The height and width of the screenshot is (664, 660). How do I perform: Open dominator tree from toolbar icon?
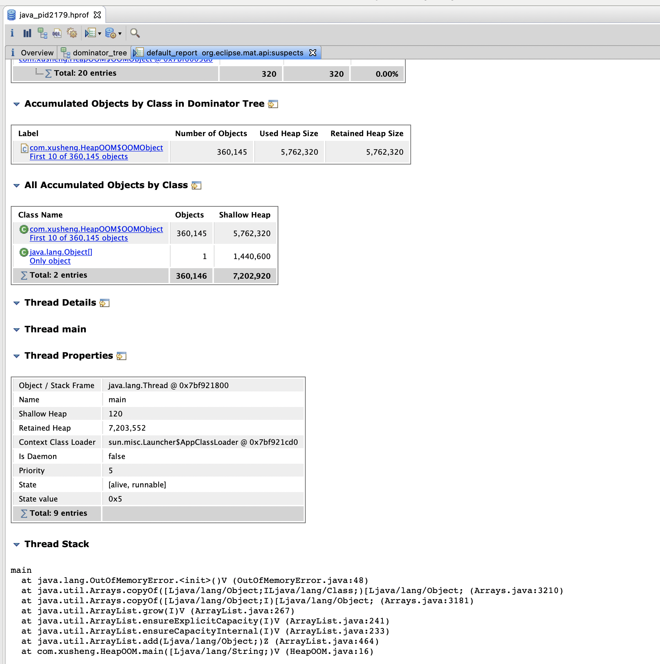[42, 33]
